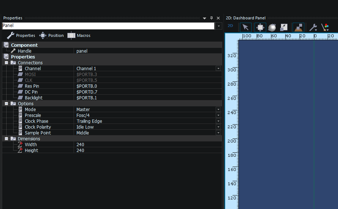The height and width of the screenshot is (209, 338).
Task: Click the Component section header
Action: point(25,45)
